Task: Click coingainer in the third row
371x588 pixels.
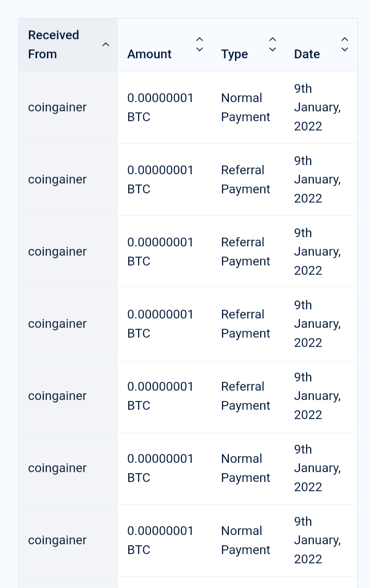Action: tap(57, 251)
